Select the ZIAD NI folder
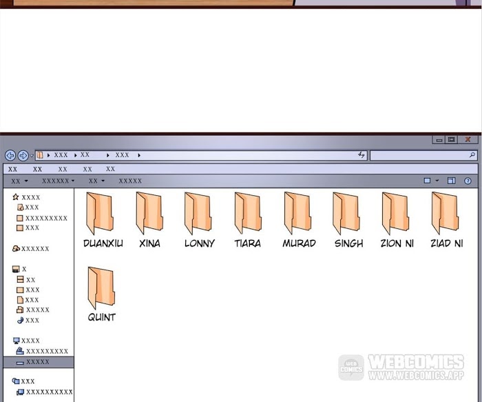This screenshot has height=402, width=482. tap(446, 214)
